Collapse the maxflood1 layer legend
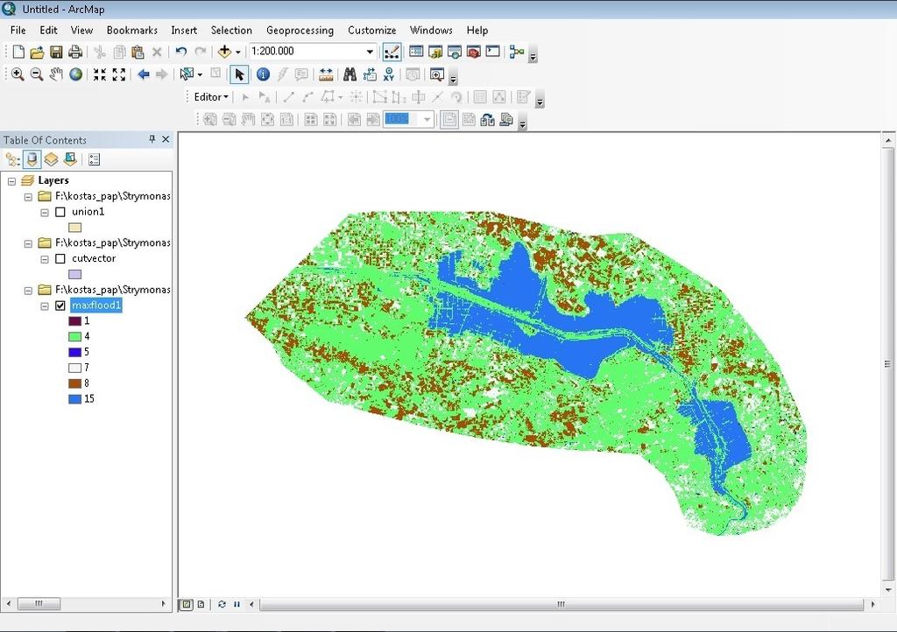Image resolution: width=897 pixels, height=632 pixels. [x=45, y=306]
